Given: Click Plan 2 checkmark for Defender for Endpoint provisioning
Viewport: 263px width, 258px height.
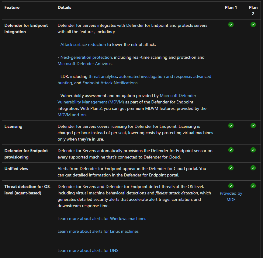Looking at the screenshot, I should click(253, 150).
